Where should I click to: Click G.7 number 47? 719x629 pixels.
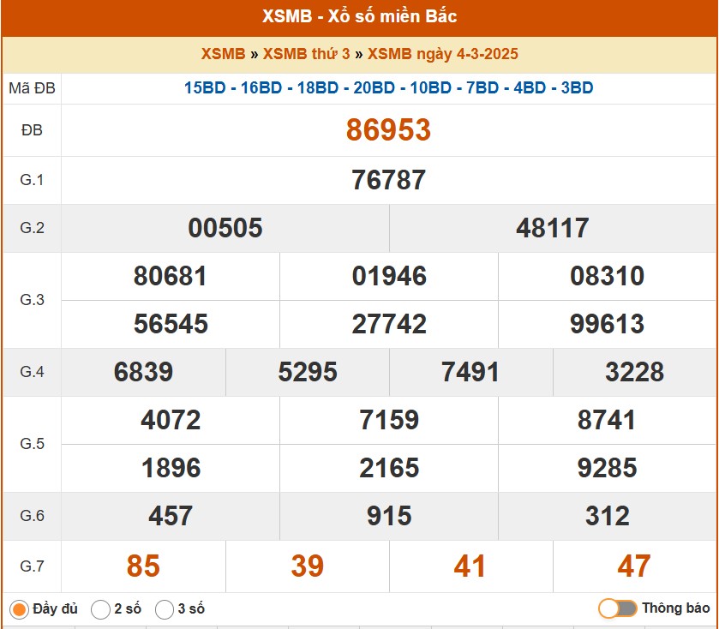(634, 566)
